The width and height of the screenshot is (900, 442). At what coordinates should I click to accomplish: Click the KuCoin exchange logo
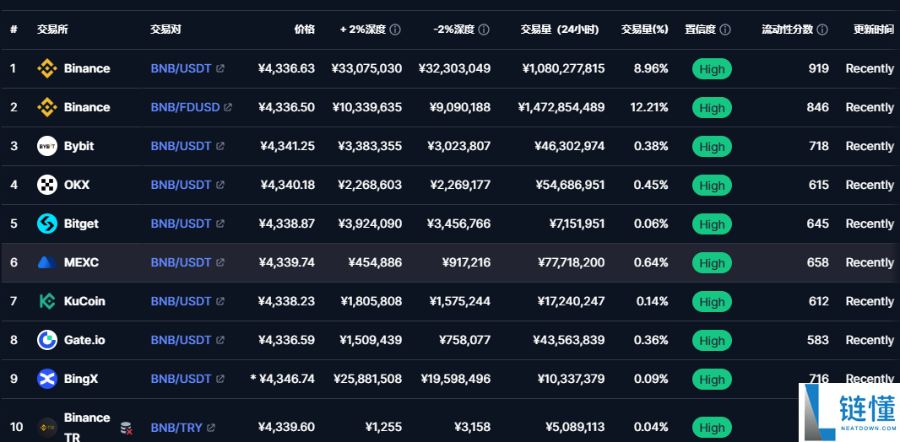tap(47, 301)
